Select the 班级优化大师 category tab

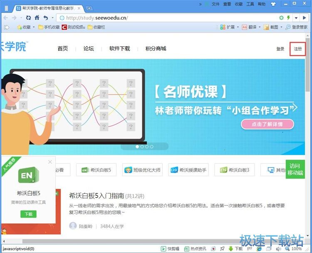coord(142,170)
